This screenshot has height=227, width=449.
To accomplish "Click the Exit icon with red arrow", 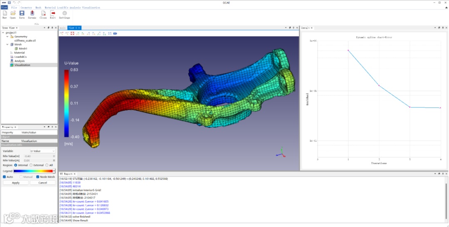I will [x=53, y=13].
